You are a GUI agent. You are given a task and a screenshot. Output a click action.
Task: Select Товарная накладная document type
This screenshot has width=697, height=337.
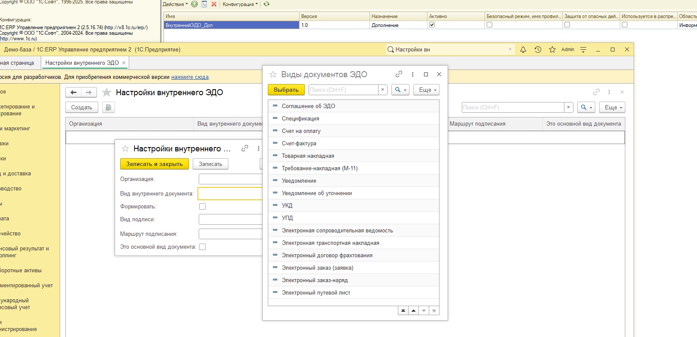354,156
